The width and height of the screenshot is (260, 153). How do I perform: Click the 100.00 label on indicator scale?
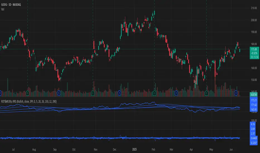[x=254, y=120]
